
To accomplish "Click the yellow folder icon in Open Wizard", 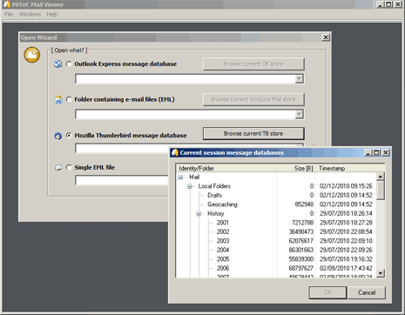I will [x=32, y=55].
